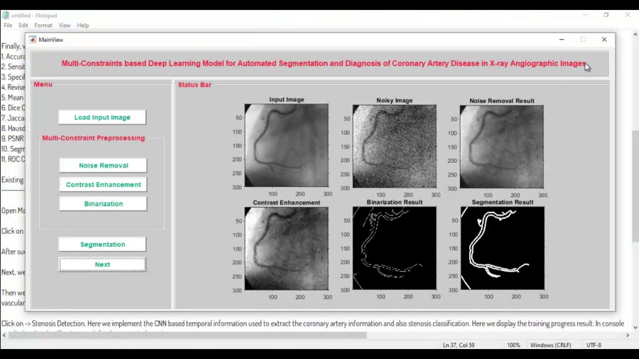Restore down the Notepad window
639x359 pixels.
(606, 15)
